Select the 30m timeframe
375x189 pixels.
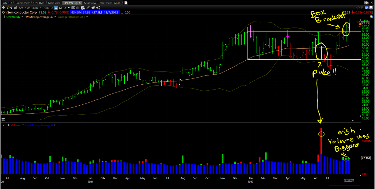click(35, 8)
